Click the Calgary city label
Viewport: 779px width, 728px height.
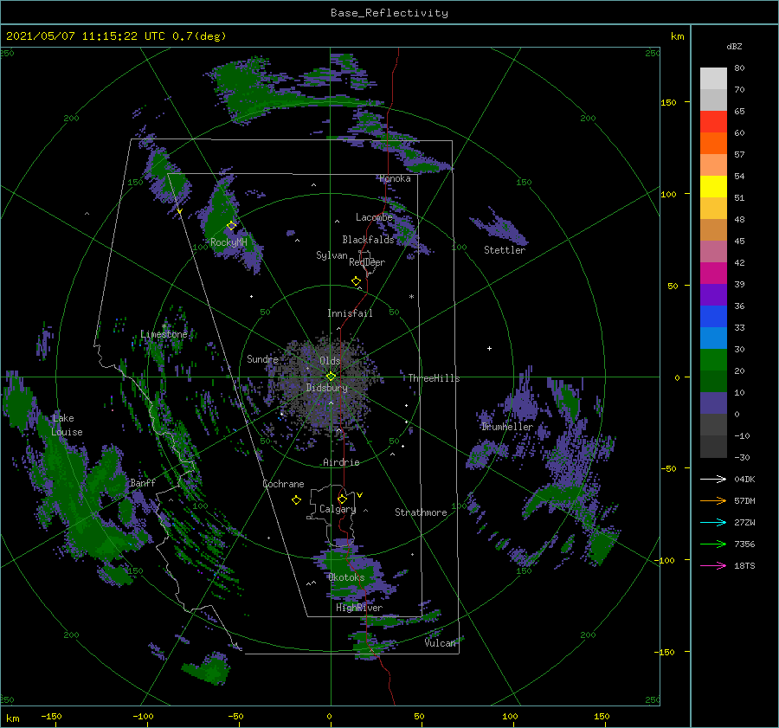[x=338, y=509]
